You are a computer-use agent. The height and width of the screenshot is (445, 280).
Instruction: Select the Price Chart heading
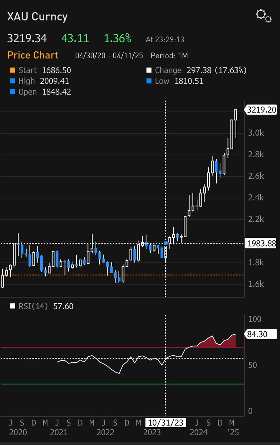33,55
